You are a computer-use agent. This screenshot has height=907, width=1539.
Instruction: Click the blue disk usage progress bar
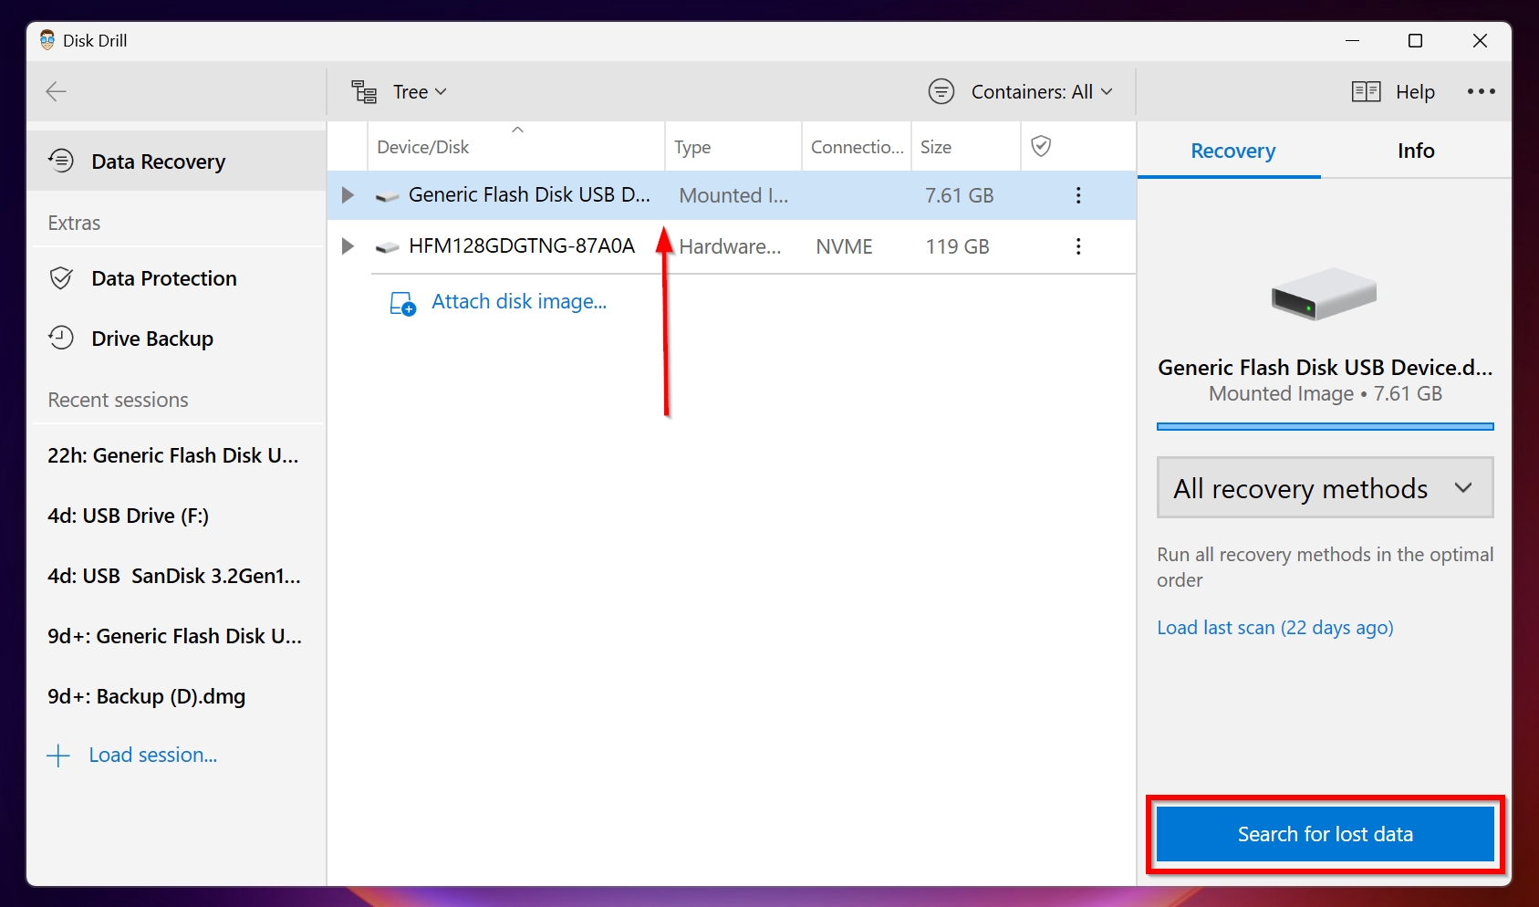[1325, 426]
